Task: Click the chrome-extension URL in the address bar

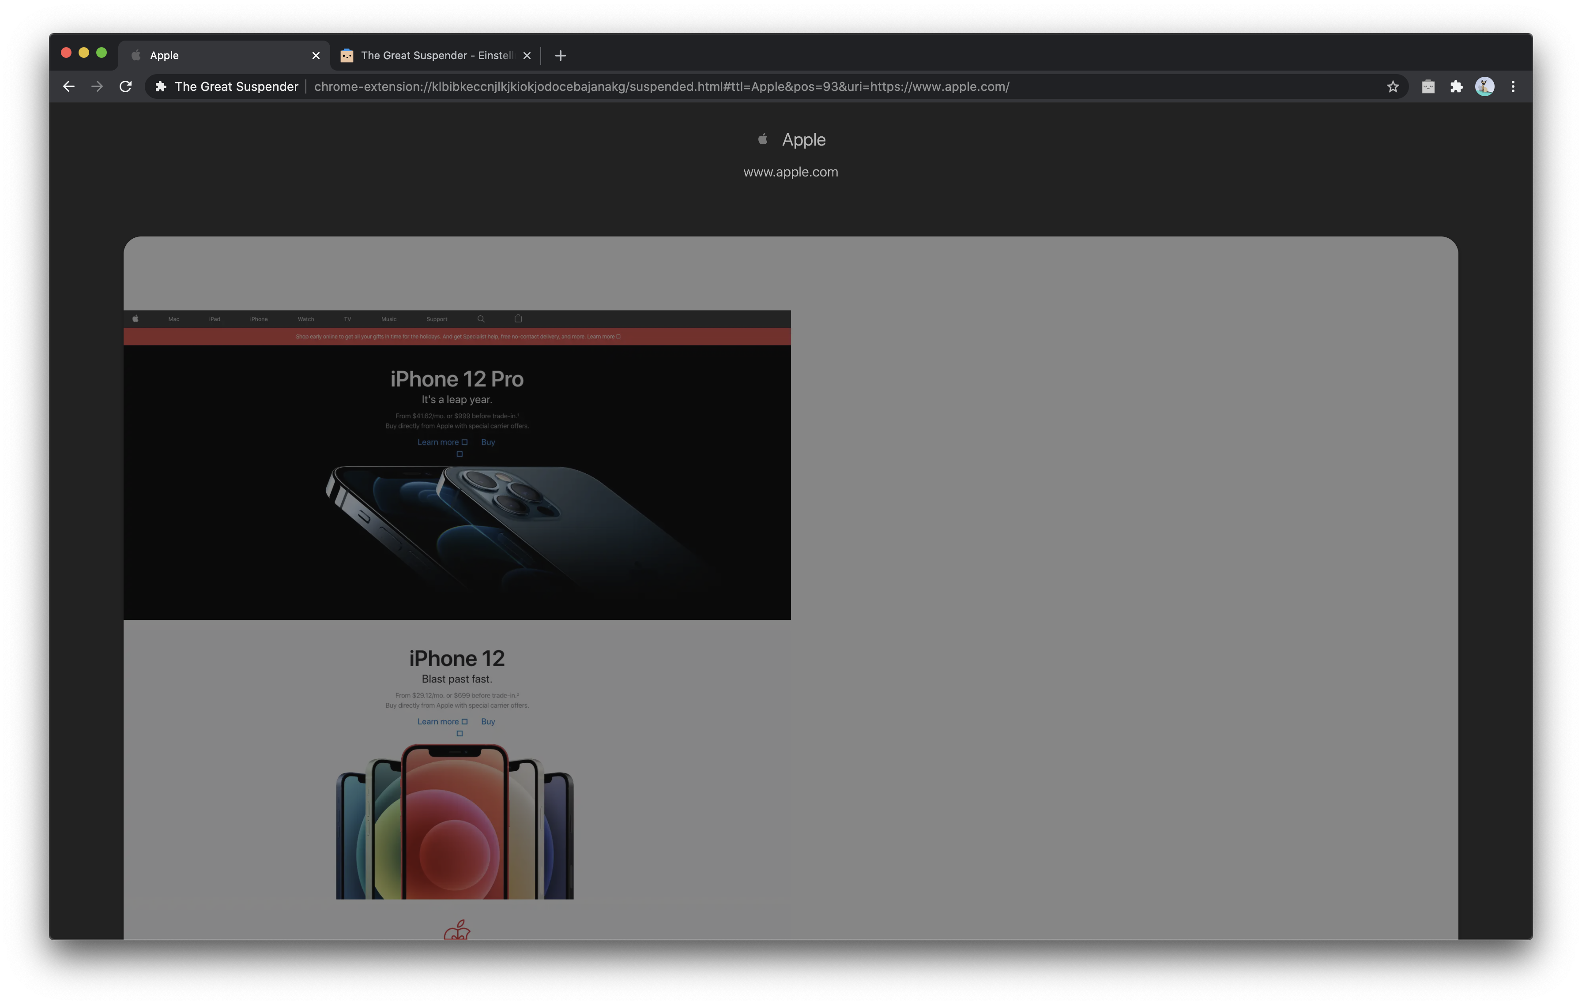Action: pos(662,86)
